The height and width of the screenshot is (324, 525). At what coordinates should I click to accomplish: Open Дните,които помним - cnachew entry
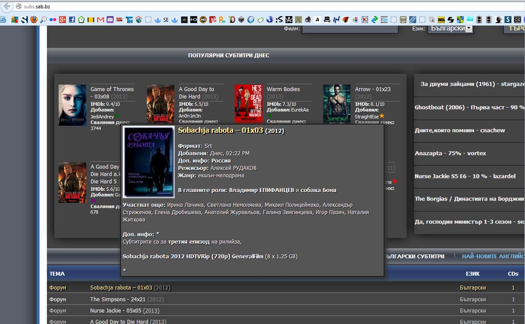pyautogui.click(x=460, y=130)
